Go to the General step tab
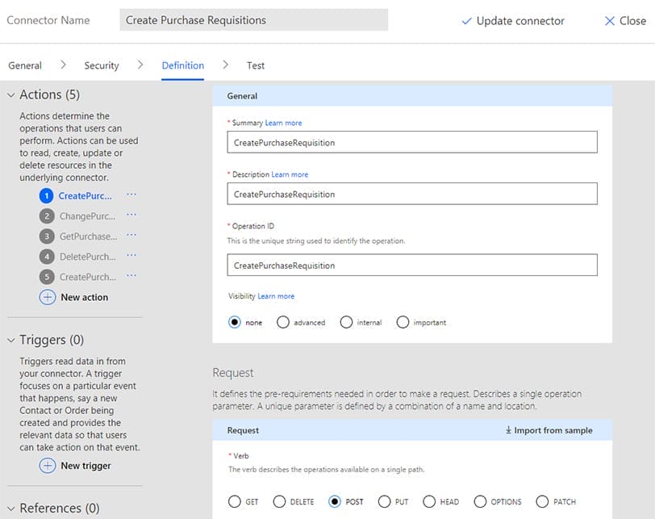Image resolution: width=655 pixels, height=519 pixels. (x=25, y=65)
